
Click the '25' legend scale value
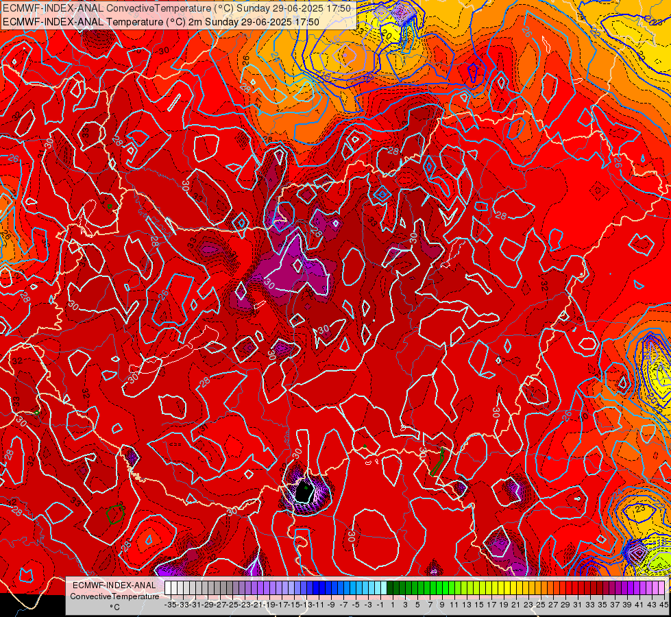coord(541,605)
